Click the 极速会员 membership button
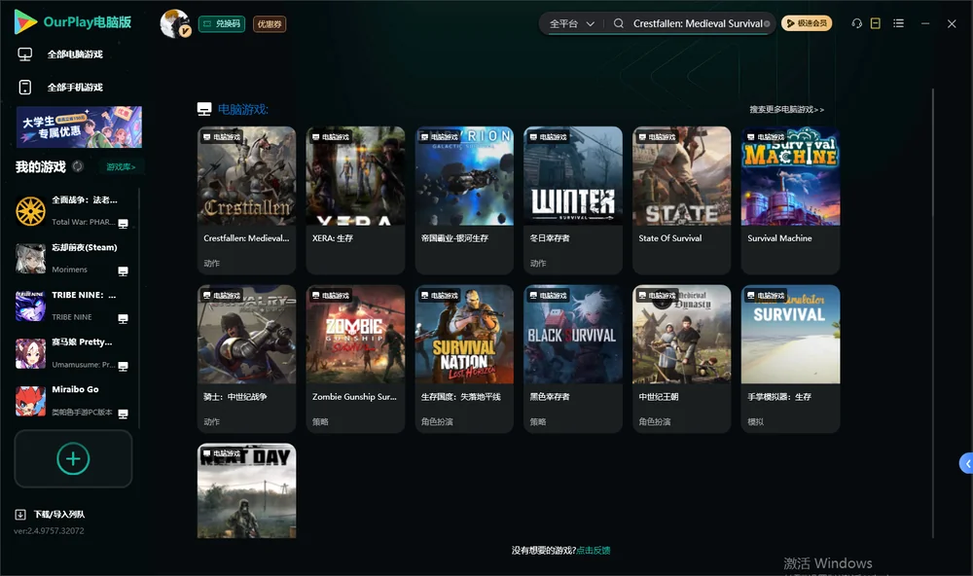This screenshot has width=973, height=576. [x=807, y=23]
